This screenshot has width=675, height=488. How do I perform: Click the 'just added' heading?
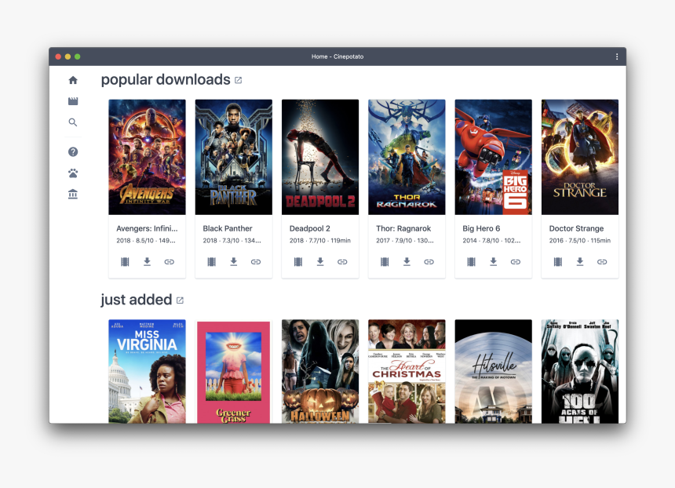click(136, 300)
